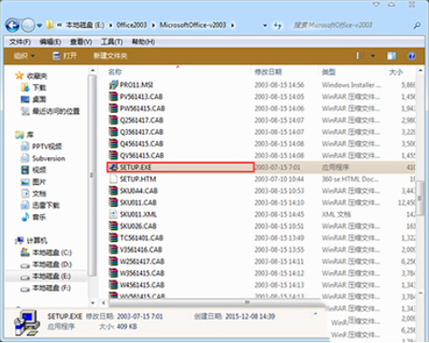Click the change view icon

[x=361, y=56]
